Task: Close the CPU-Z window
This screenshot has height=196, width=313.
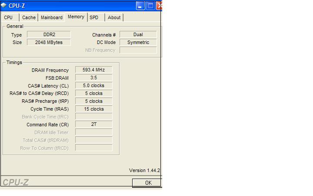Action: tap(159, 6)
